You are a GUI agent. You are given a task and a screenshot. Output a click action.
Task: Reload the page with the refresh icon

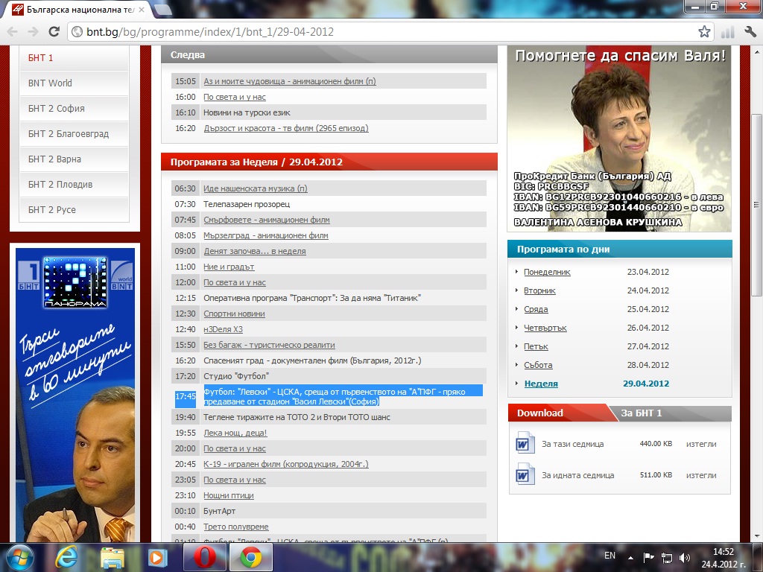(x=54, y=32)
